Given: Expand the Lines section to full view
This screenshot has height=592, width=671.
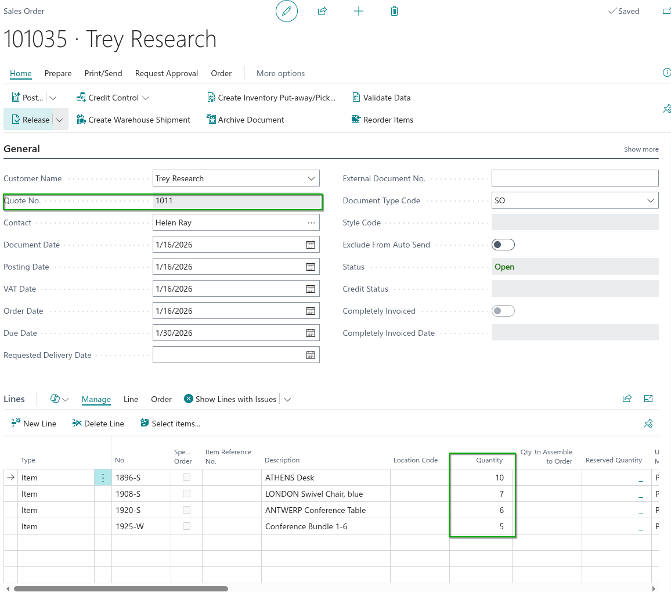Looking at the screenshot, I should pyautogui.click(x=648, y=399).
